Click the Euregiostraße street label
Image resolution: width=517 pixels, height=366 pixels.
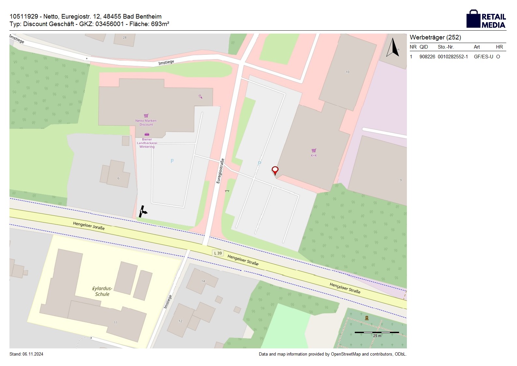point(220,171)
